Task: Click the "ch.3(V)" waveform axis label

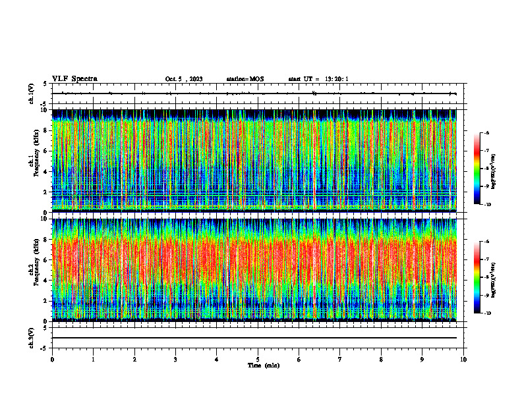Action: [x=31, y=338]
